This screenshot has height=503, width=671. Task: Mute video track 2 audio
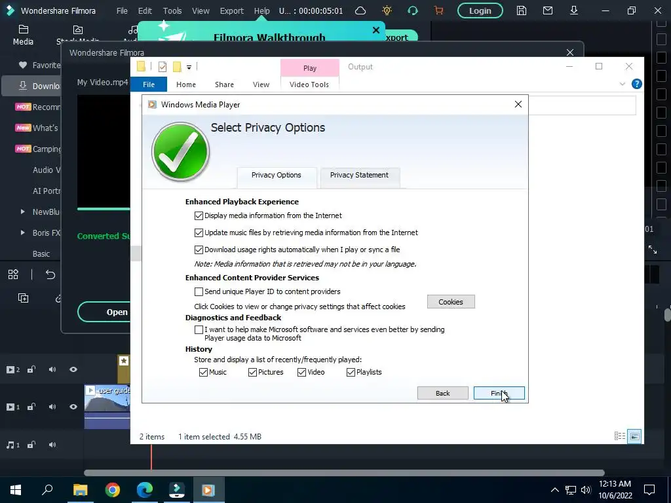click(x=52, y=369)
